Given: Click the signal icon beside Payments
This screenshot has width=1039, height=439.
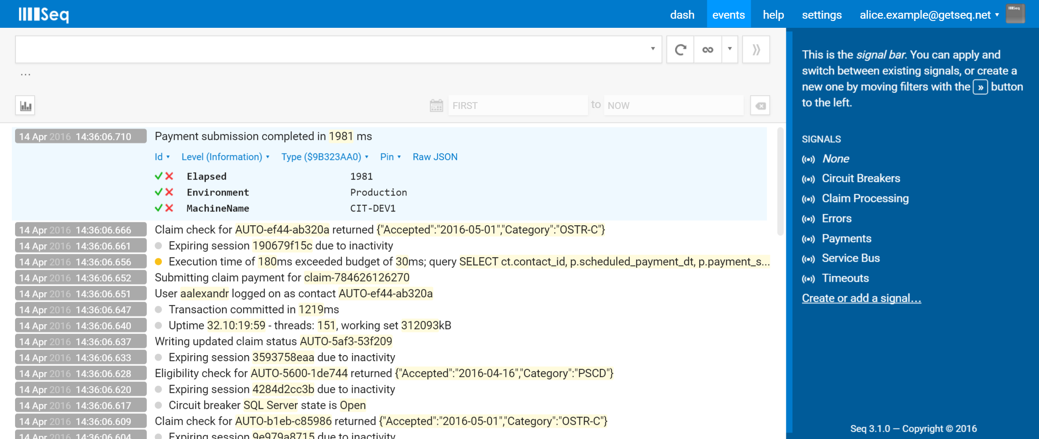Looking at the screenshot, I should [x=808, y=239].
